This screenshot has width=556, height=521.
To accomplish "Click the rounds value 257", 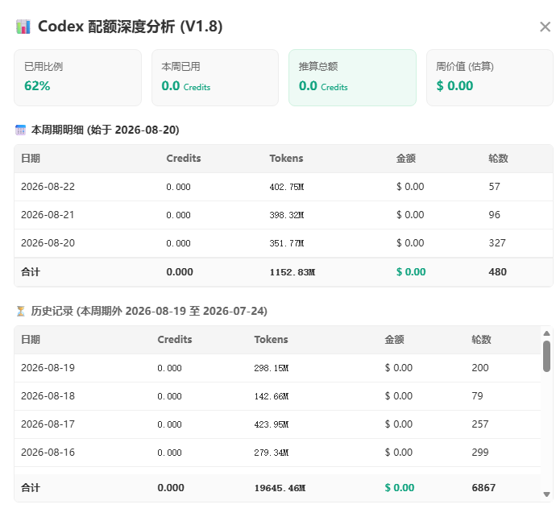I will (479, 424).
